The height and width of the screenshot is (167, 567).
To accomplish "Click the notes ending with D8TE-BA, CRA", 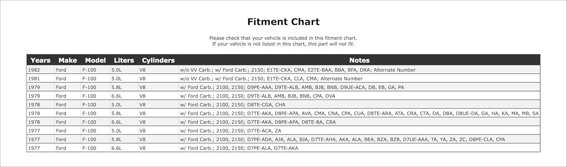I will point(258,122).
